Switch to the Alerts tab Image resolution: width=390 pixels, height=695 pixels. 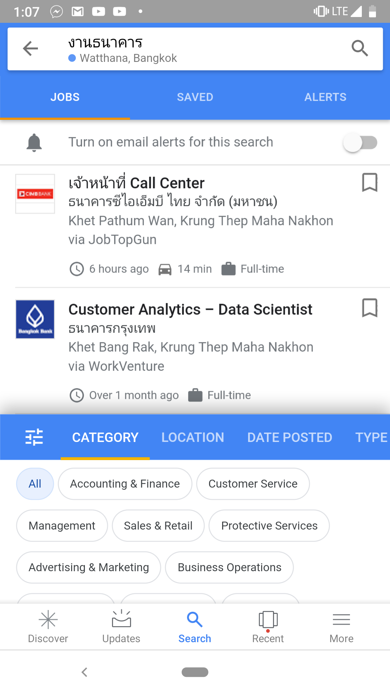pos(325,97)
